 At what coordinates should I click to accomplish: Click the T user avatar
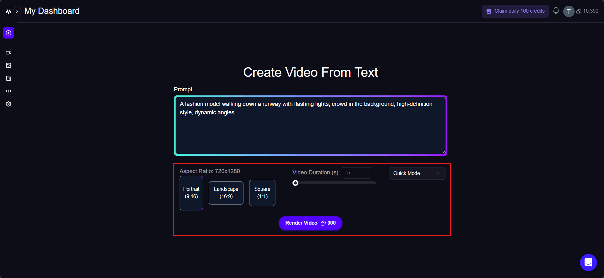569,11
